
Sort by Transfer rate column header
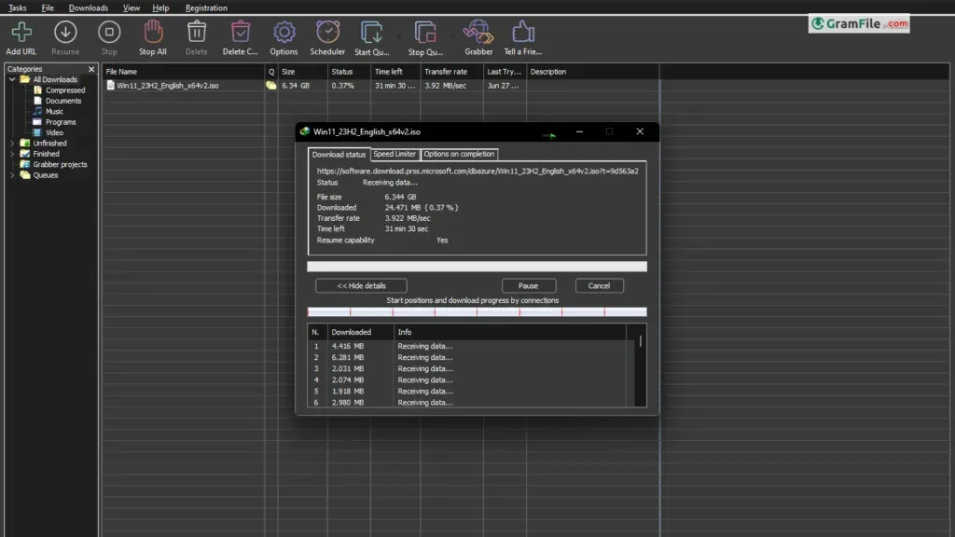pos(451,72)
